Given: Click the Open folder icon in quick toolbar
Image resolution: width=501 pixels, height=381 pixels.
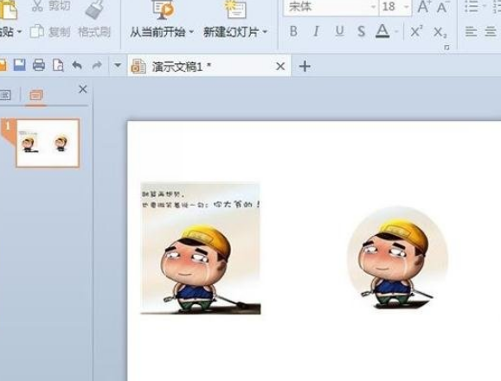Looking at the screenshot, I should [3, 66].
